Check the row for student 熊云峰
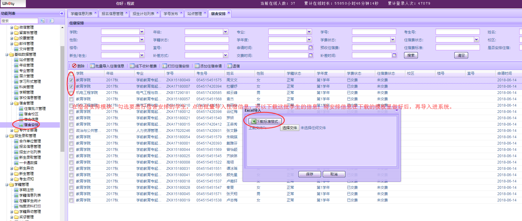 [71, 93]
